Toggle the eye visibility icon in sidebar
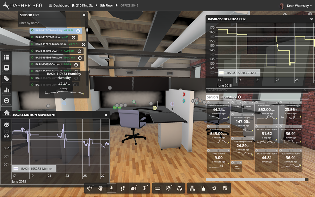 (x=6, y=124)
